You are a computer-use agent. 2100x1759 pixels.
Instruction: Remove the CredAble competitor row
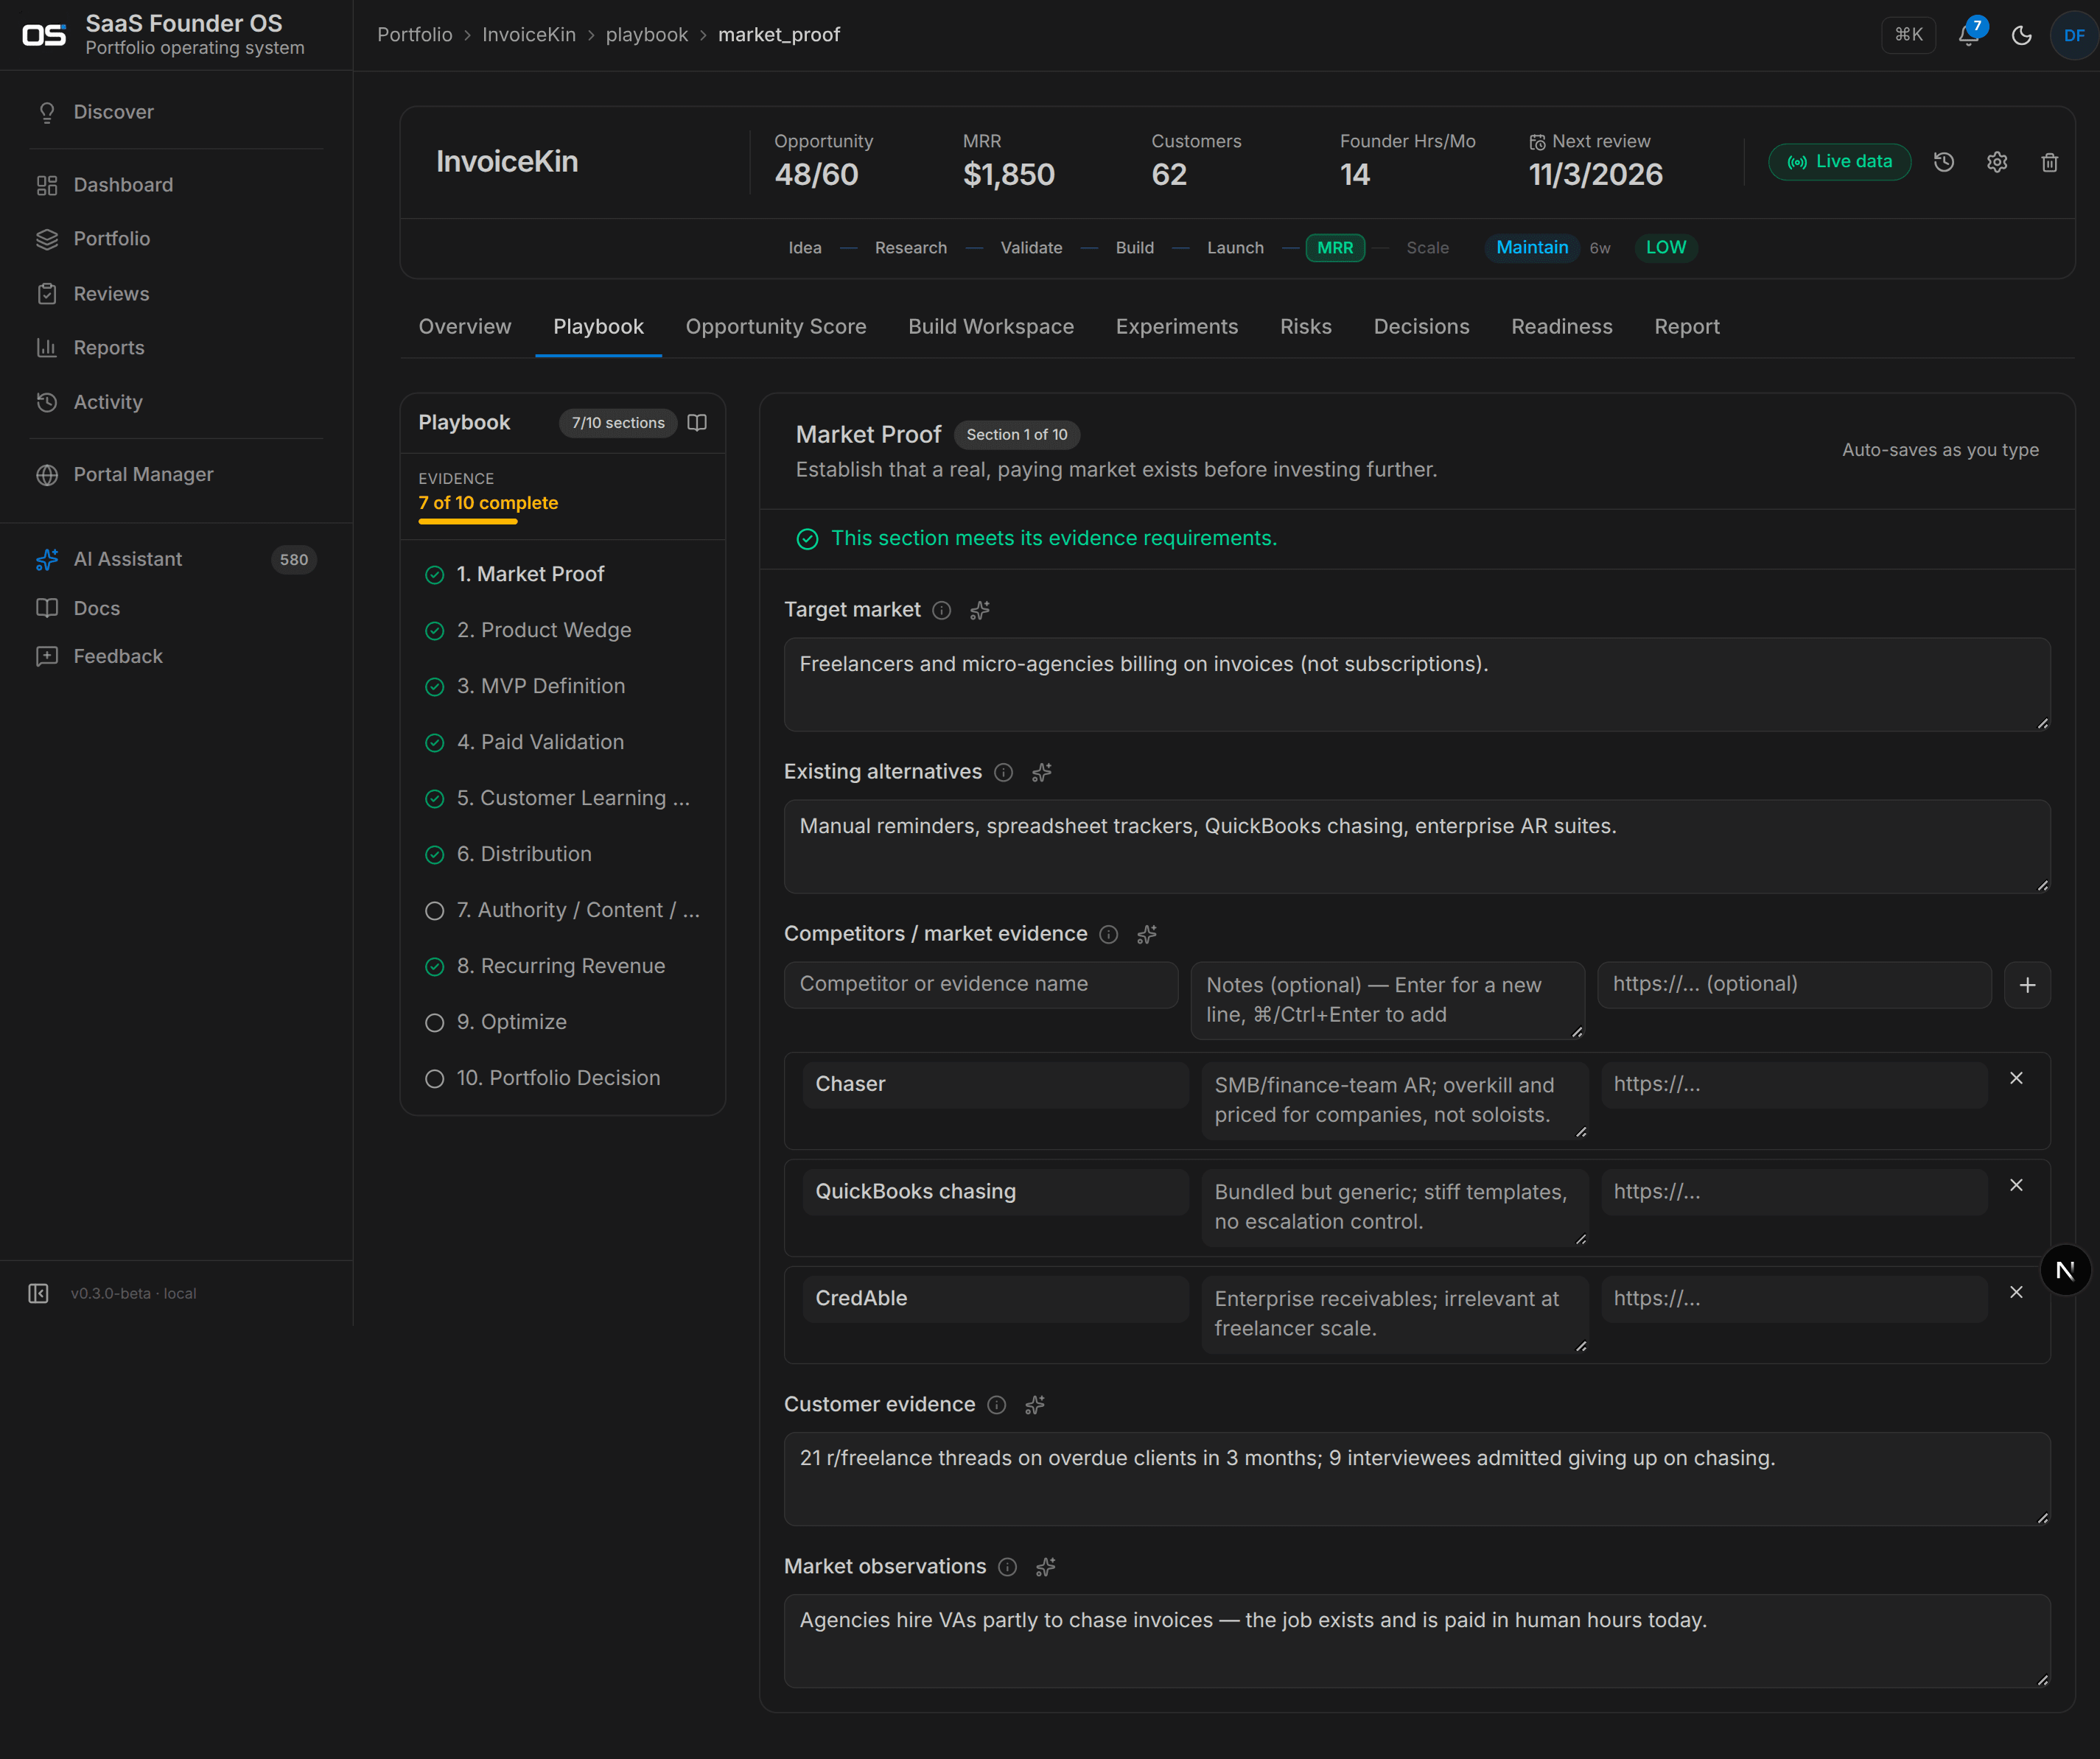[x=2016, y=1291]
